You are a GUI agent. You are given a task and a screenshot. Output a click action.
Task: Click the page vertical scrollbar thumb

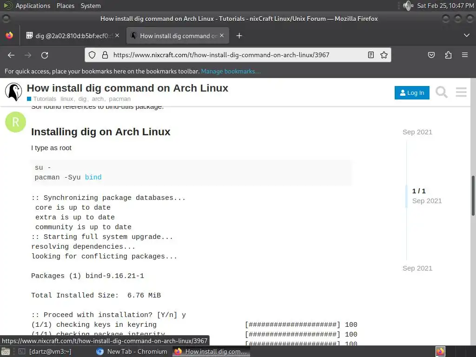coord(473,196)
